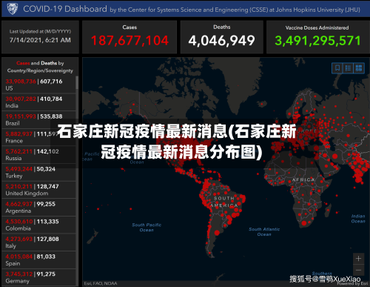The image size is (370, 287).
Task: Click the Last Updated date 7/14/2021
Action: (40, 40)
